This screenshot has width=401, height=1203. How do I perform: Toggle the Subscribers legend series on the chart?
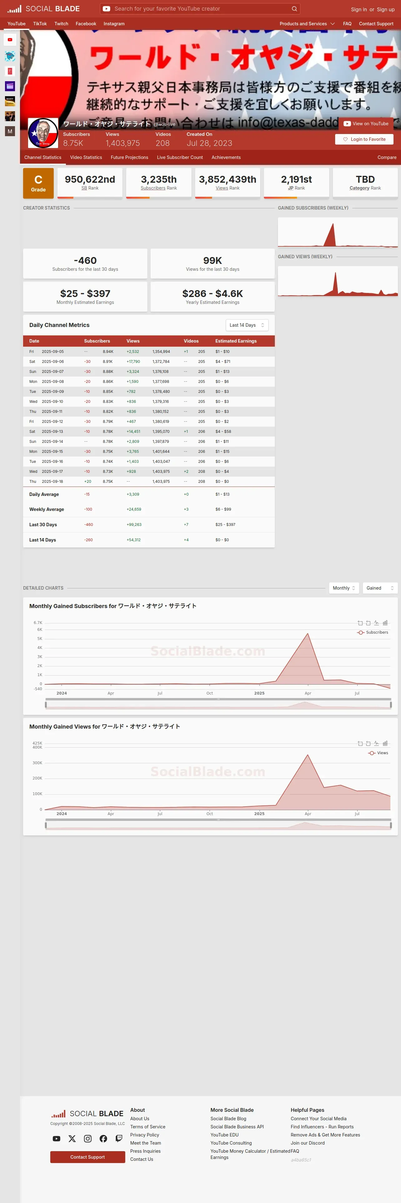point(373,632)
